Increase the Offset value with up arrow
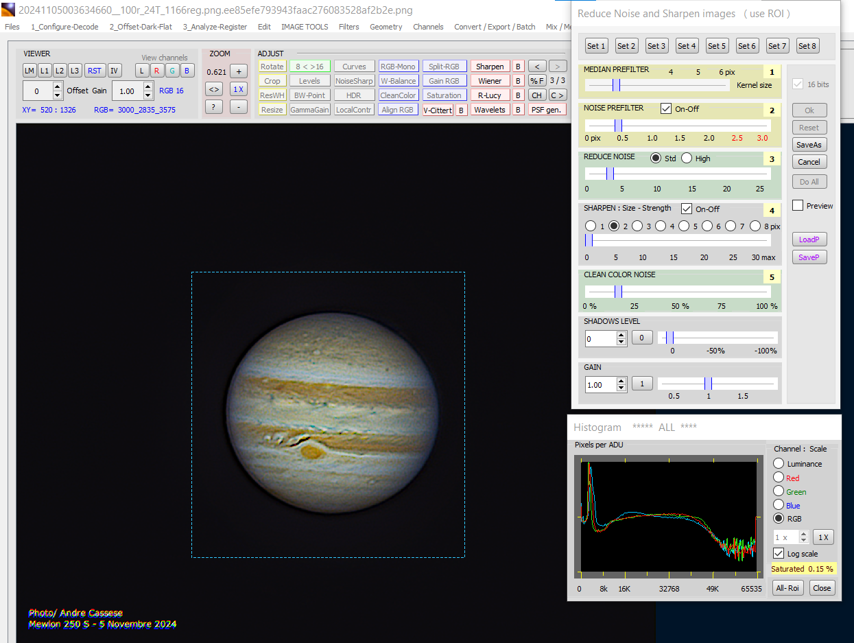Image resolution: width=854 pixels, height=643 pixels. 58,86
